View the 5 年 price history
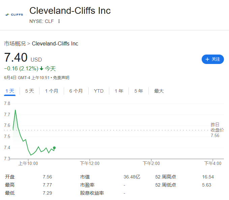 coord(139,91)
